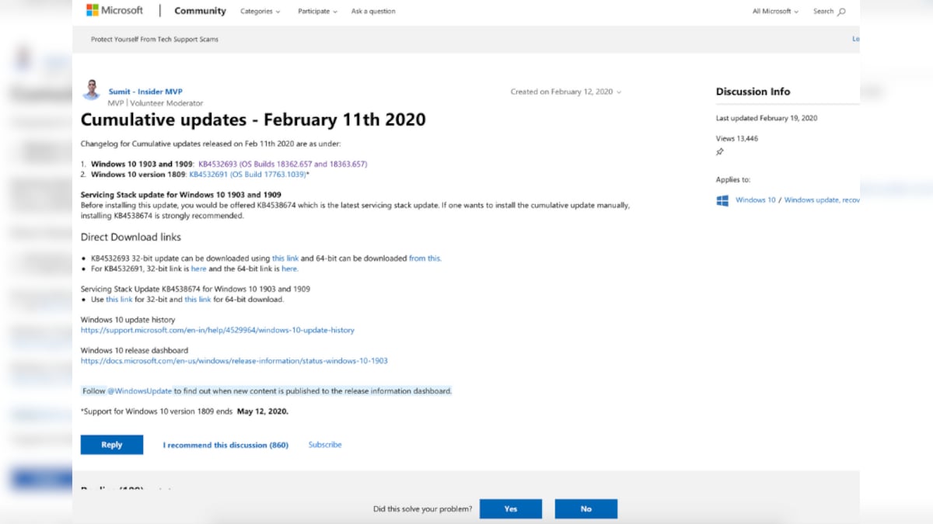
Task: Expand the All Microsoft dropdown
Action: (x=774, y=12)
